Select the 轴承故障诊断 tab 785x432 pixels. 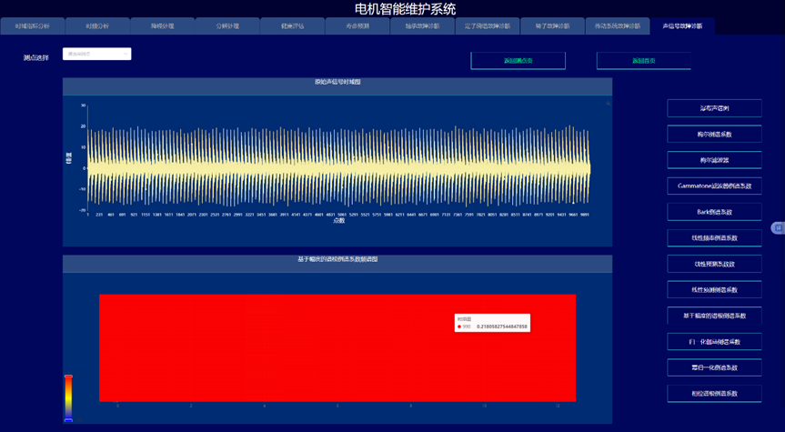pos(421,26)
